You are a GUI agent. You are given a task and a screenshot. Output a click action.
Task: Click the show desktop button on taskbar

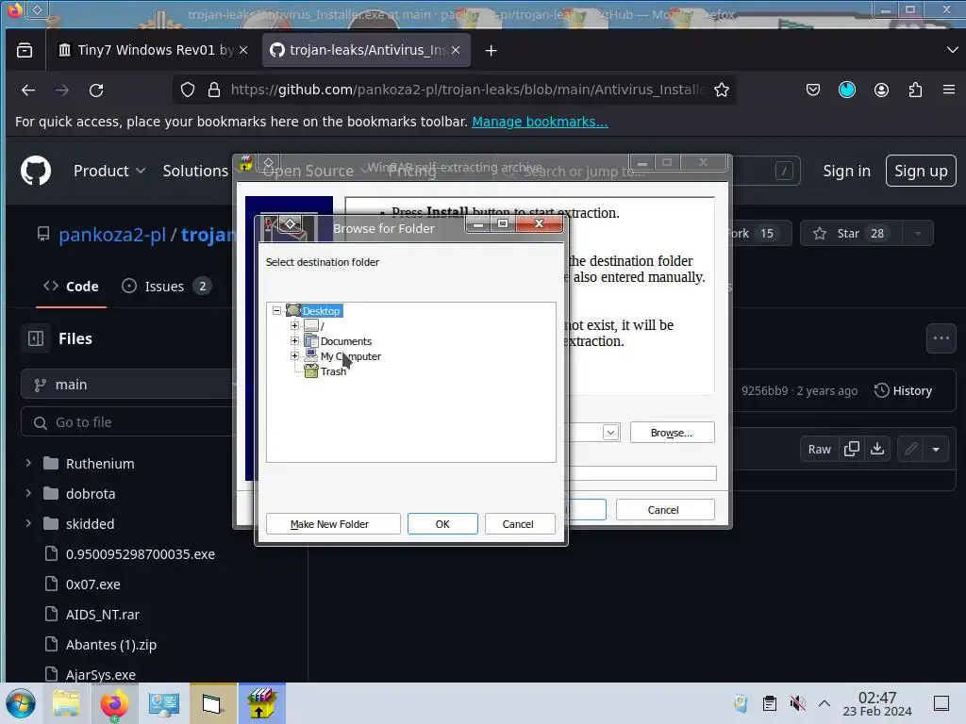941,703
